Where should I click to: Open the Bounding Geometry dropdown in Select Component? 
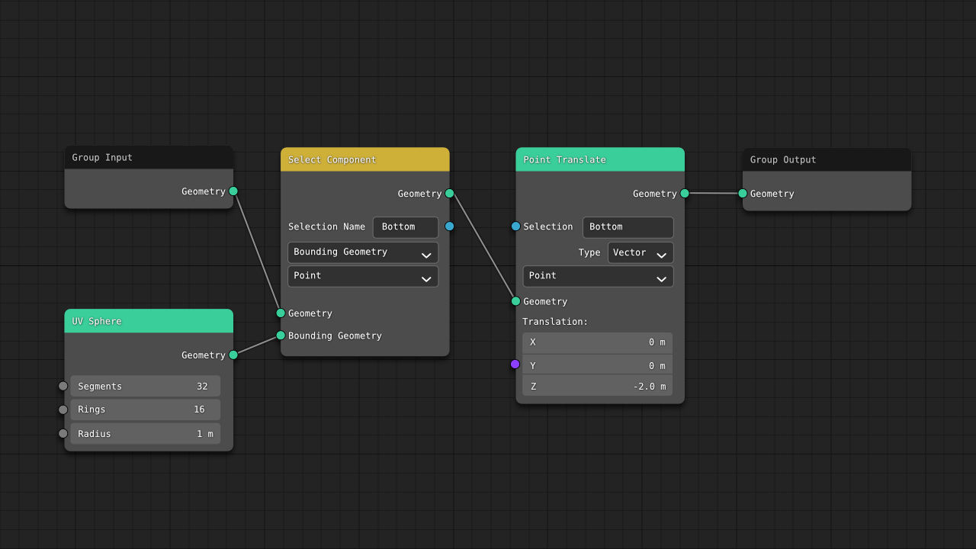pyautogui.click(x=363, y=252)
